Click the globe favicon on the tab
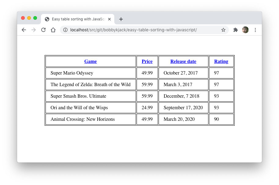Screen dimensions: 279x185 47,19
